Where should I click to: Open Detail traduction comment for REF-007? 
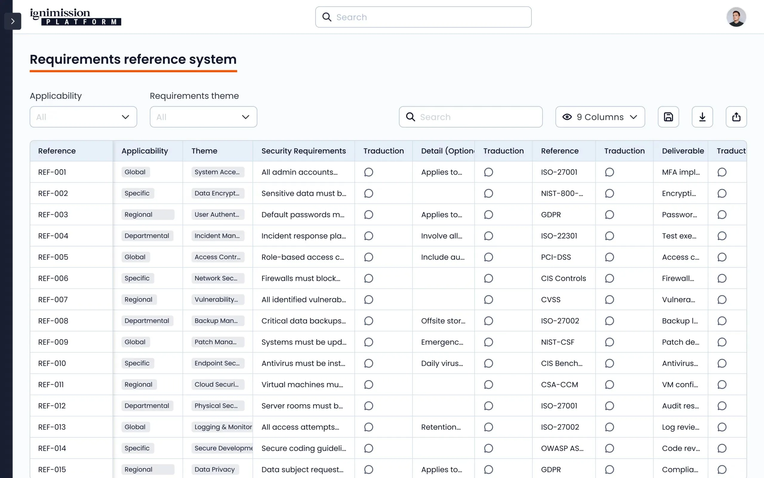point(488,300)
